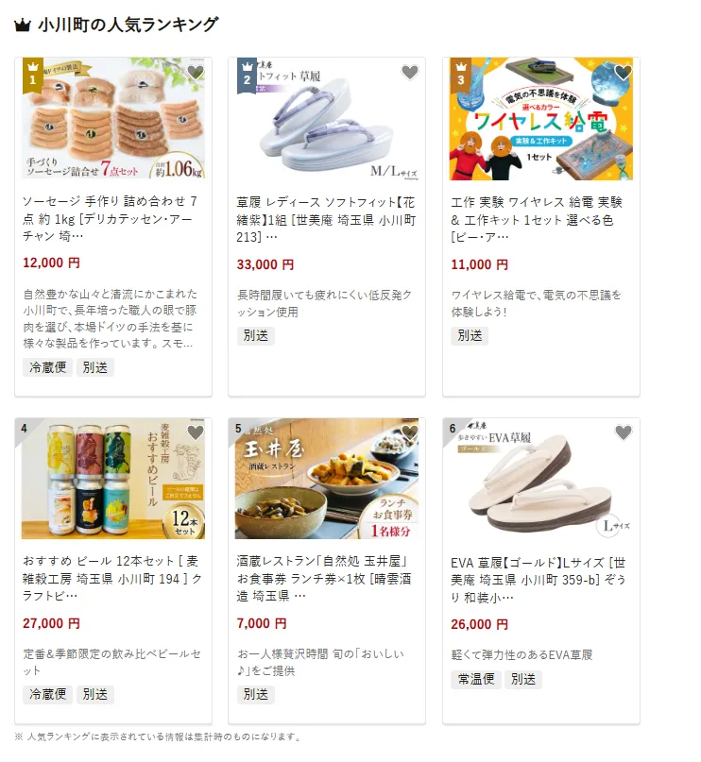Open EVA 草履 ゴールド Lサイズ title
Screen dimensions: 701x762
(x=539, y=580)
